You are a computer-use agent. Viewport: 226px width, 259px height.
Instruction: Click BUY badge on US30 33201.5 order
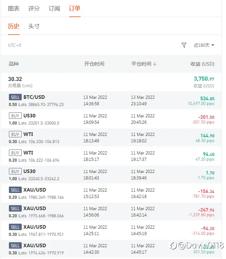(x=15, y=116)
